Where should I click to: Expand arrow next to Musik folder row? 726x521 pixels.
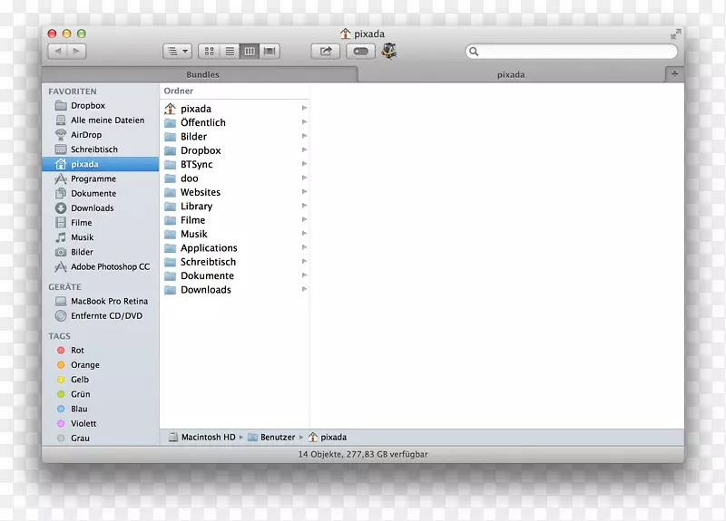click(304, 234)
